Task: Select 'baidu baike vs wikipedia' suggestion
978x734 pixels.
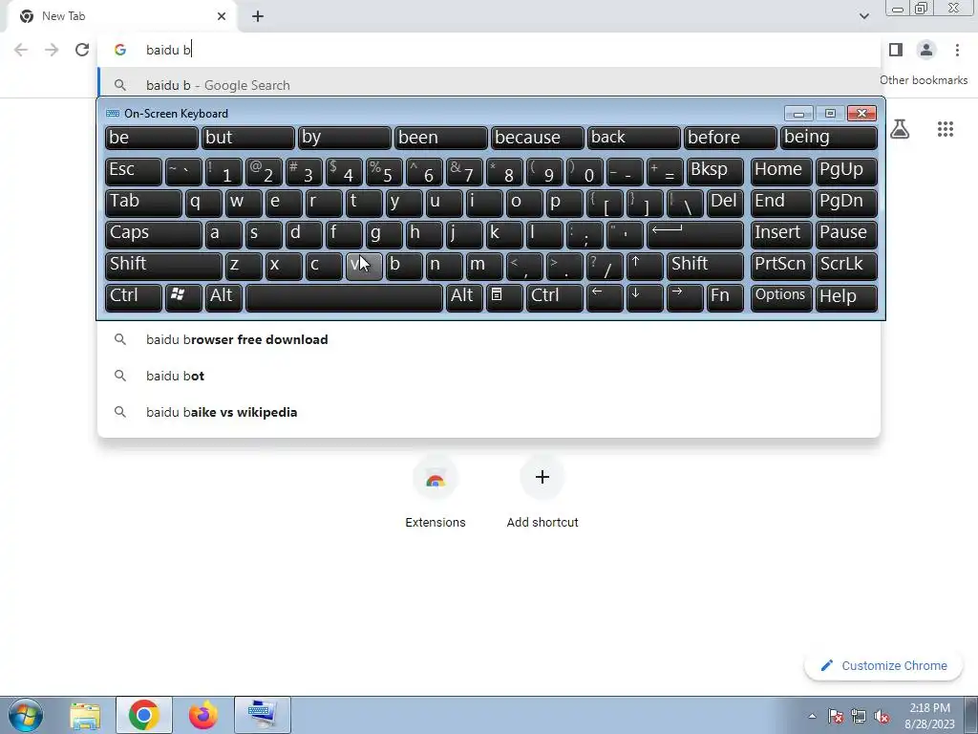Action: point(489,412)
